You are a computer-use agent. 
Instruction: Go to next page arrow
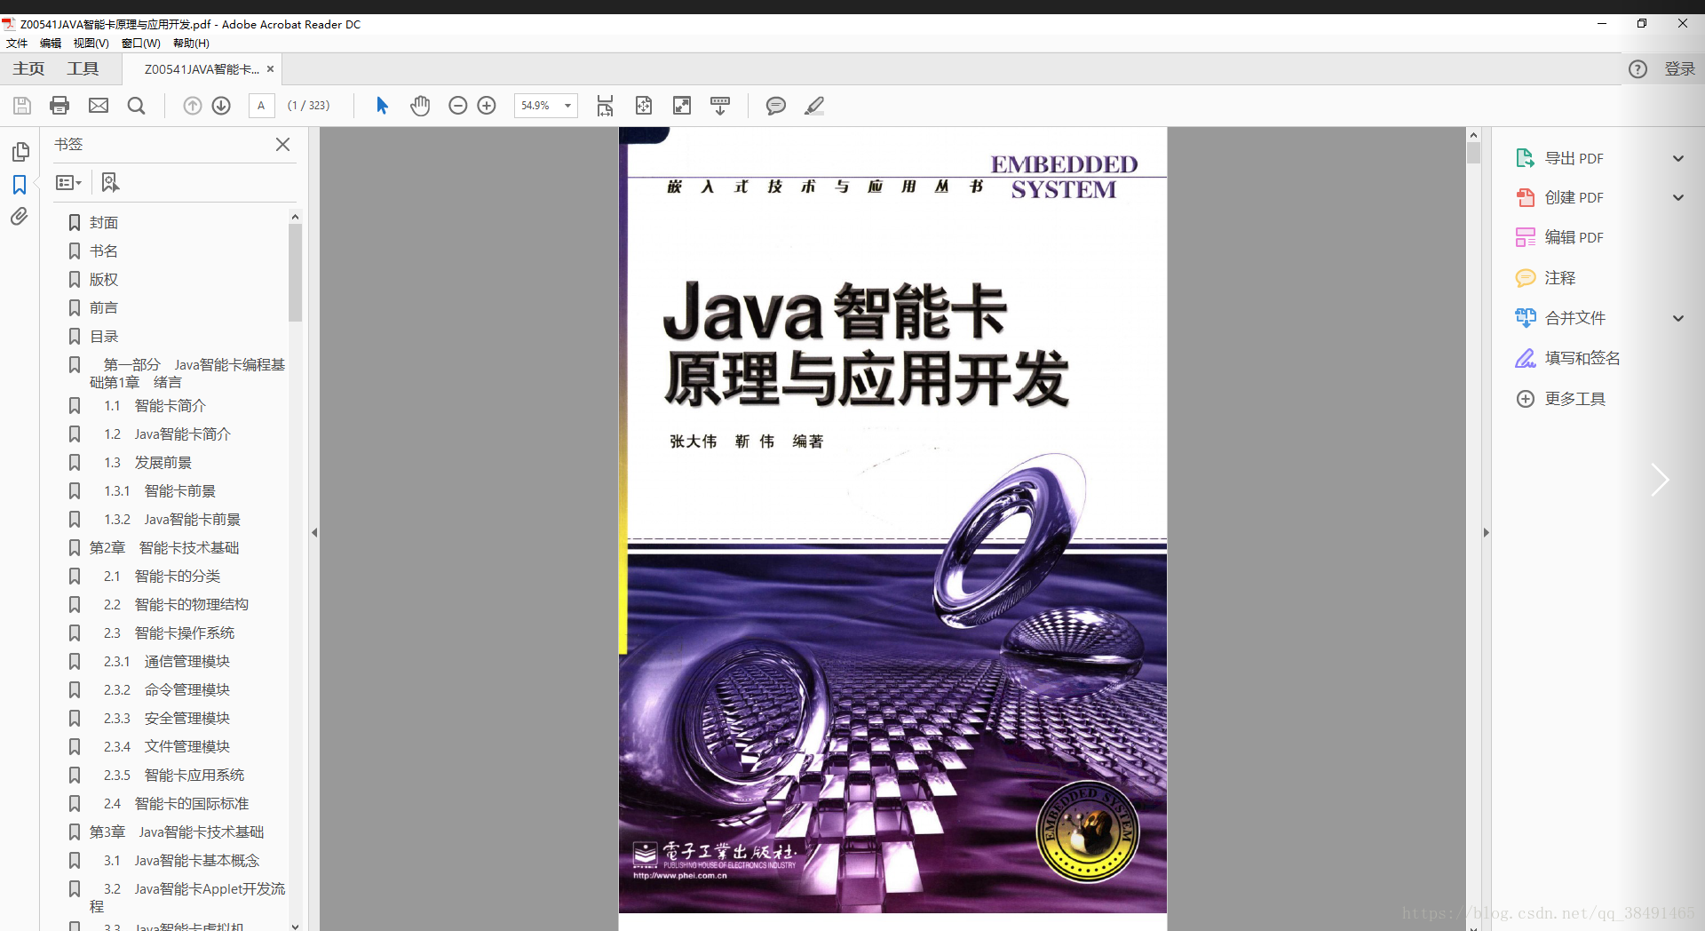[221, 106]
